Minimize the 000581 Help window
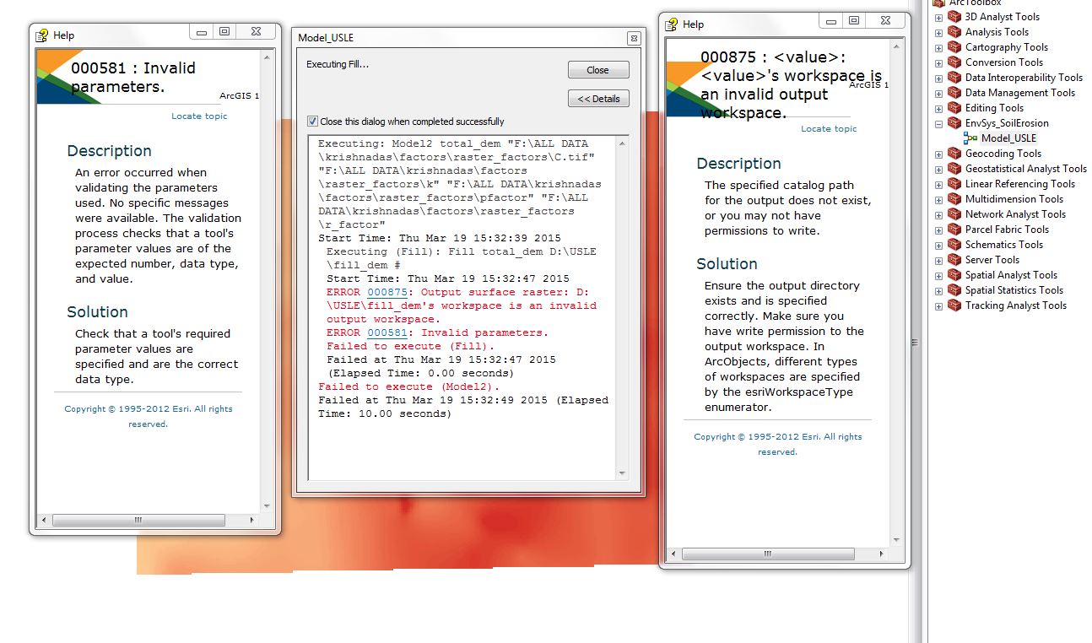This screenshot has width=1092, height=643. click(x=203, y=32)
